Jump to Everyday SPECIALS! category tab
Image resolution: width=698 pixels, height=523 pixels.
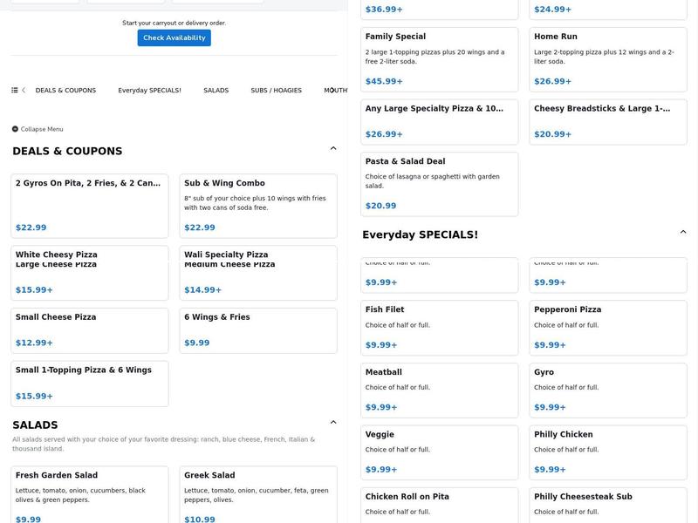pos(149,91)
